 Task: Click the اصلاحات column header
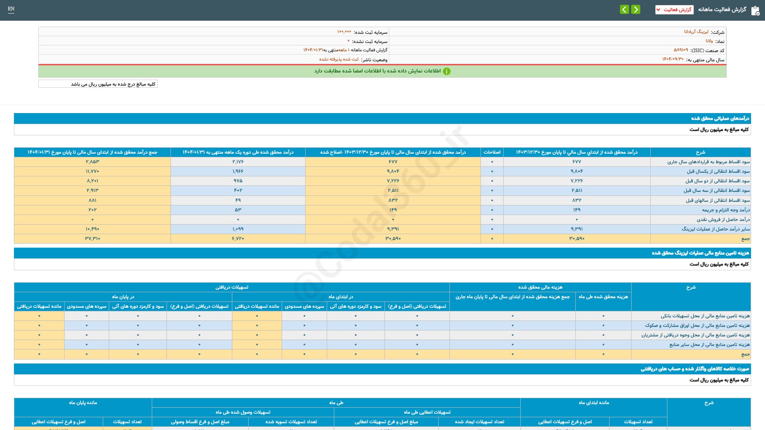click(492, 152)
